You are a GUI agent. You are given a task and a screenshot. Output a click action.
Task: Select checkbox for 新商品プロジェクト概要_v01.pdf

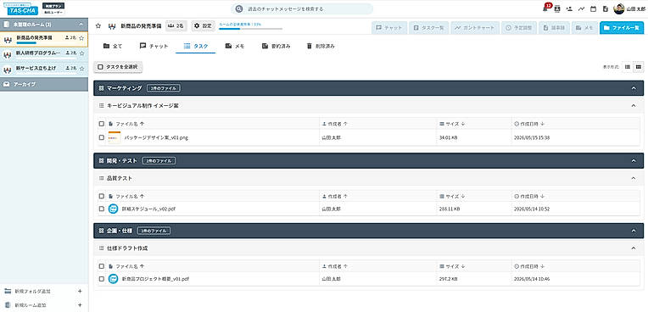[x=102, y=279]
